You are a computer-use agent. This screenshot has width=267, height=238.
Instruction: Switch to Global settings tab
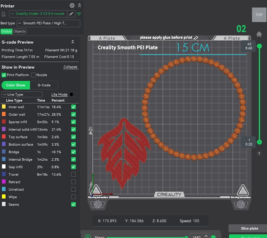pyautogui.click(x=6, y=31)
